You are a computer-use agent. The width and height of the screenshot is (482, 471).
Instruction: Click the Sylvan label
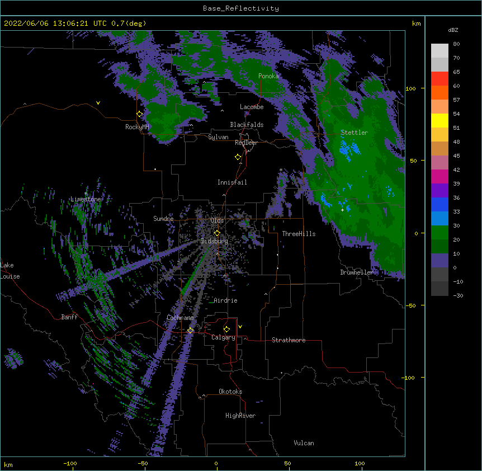click(x=218, y=137)
